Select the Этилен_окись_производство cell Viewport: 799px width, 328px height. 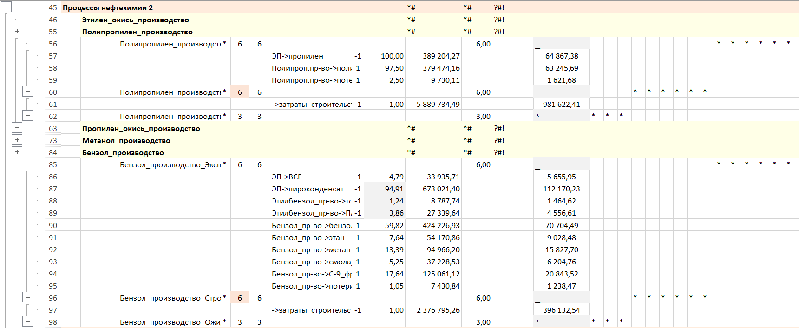(x=135, y=20)
